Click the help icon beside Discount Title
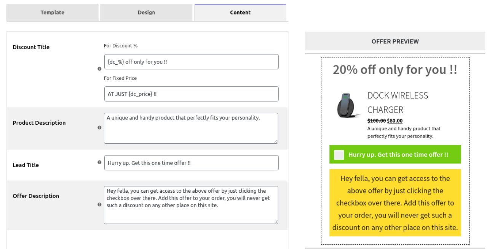 99,69
